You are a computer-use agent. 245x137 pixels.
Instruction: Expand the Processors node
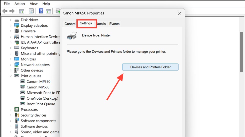(11, 110)
